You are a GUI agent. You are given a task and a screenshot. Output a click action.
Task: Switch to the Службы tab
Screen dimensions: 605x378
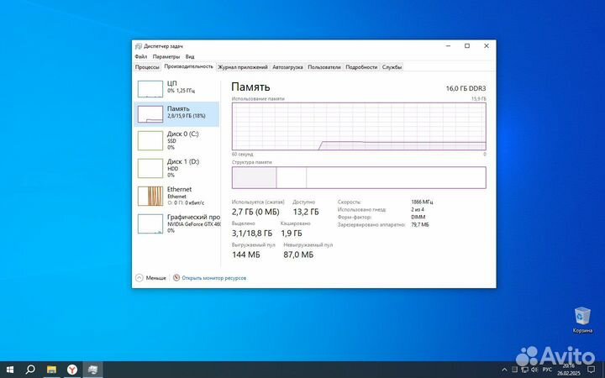(392, 66)
